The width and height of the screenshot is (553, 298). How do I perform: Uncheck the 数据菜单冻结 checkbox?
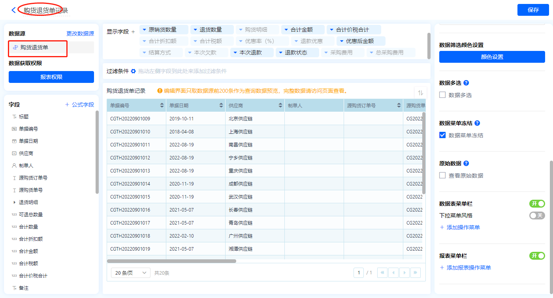(442, 135)
